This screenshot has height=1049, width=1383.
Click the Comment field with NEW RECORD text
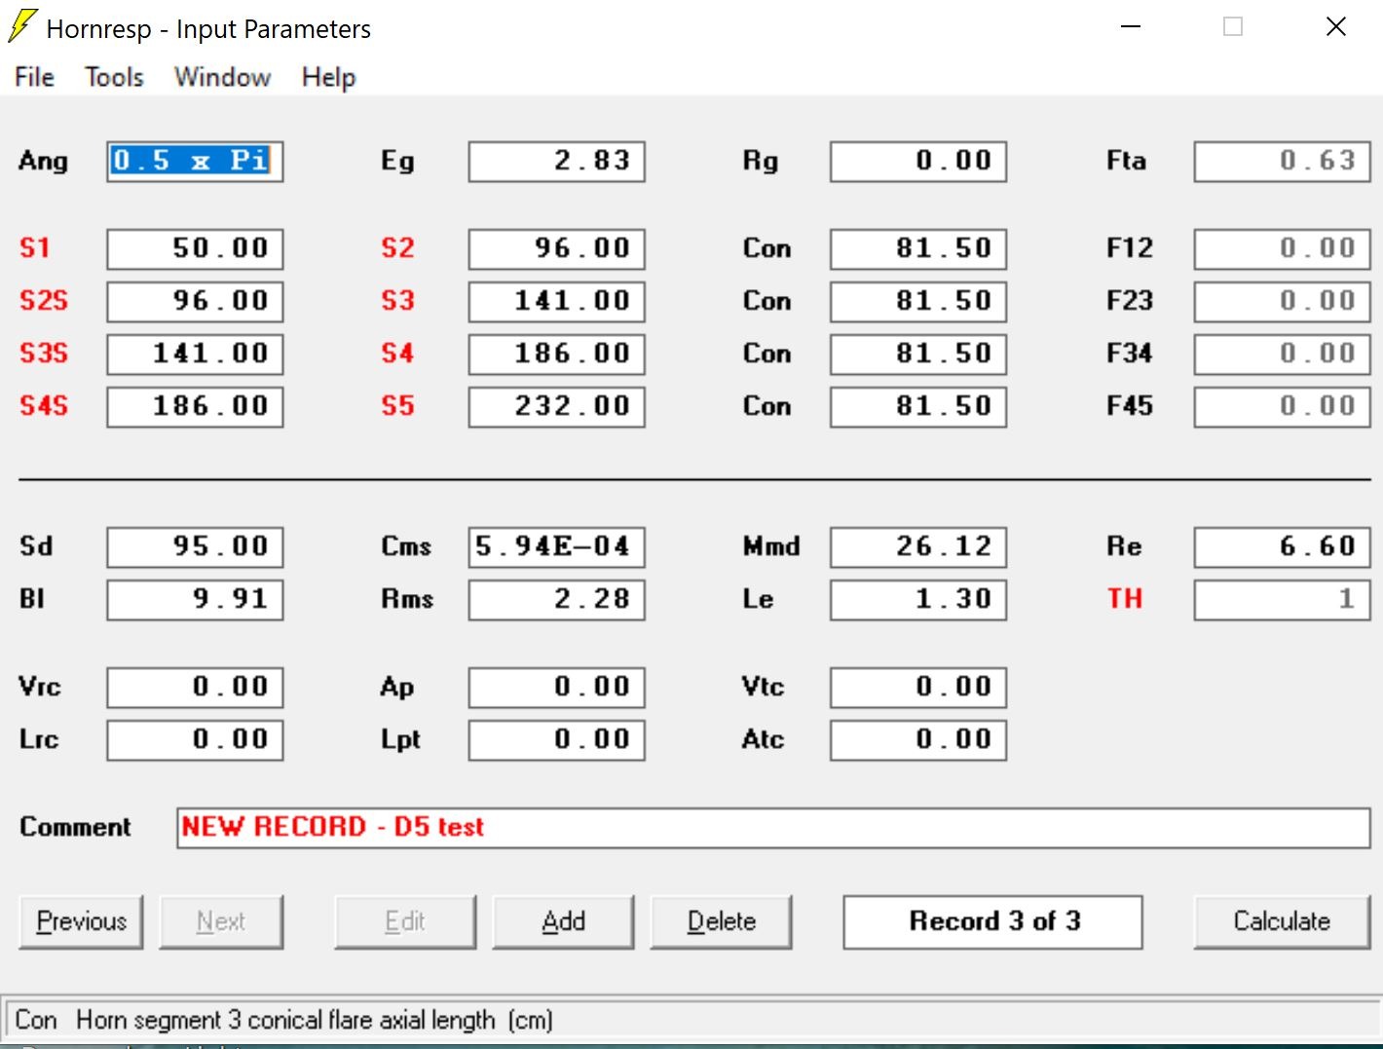click(x=773, y=828)
